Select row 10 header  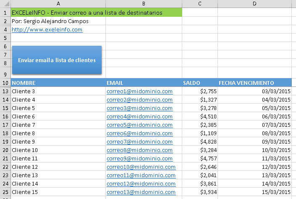5,83
